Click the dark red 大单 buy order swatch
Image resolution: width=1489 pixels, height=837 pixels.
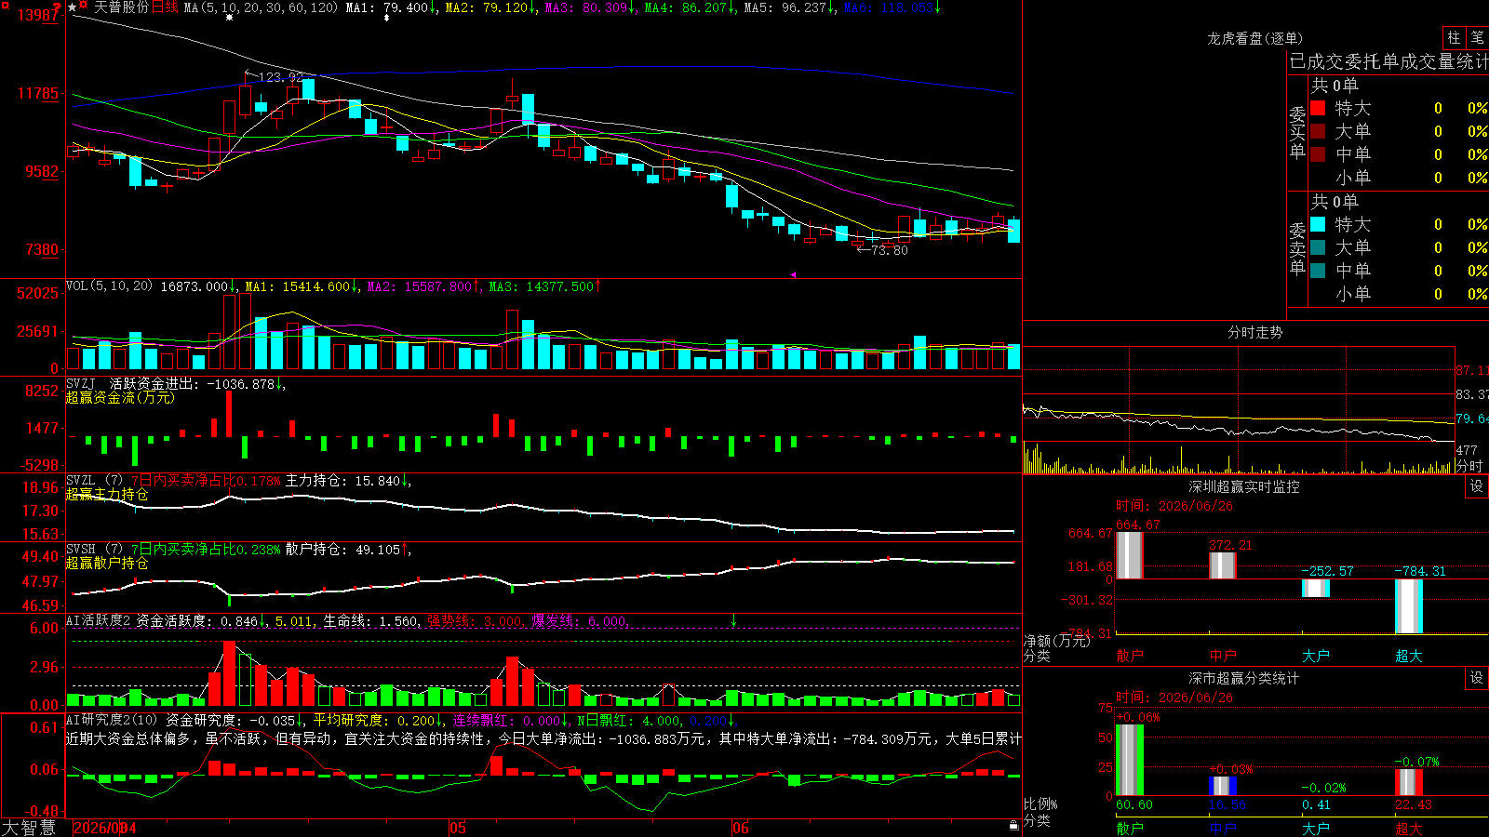point(1318,131)
